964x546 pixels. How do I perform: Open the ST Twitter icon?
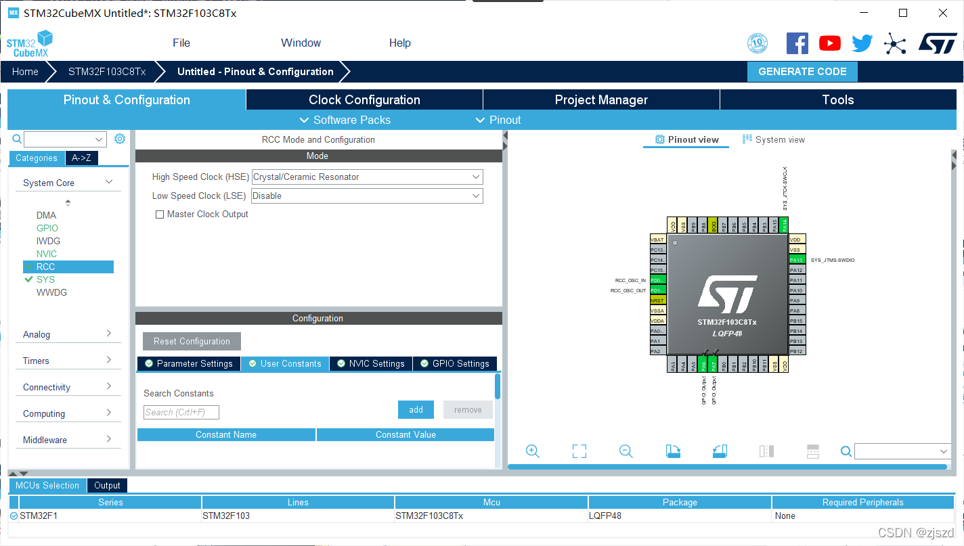point(862,43)
